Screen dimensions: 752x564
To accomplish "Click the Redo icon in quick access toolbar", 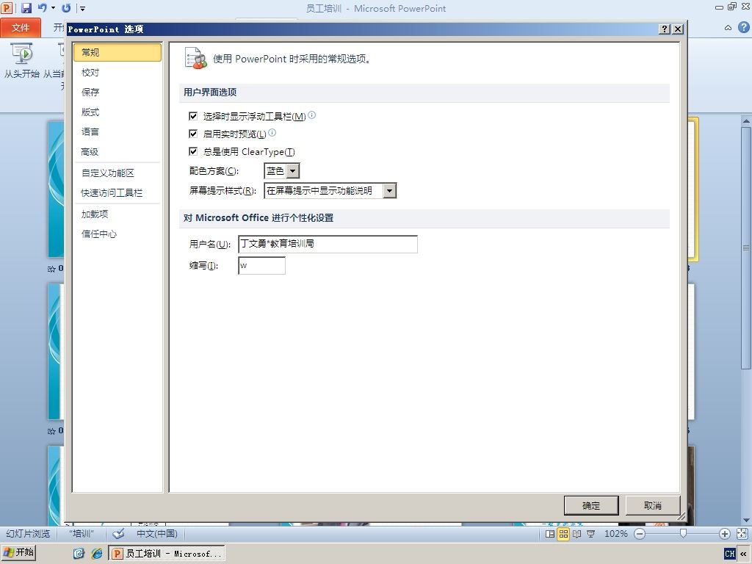I will [66, 7].
